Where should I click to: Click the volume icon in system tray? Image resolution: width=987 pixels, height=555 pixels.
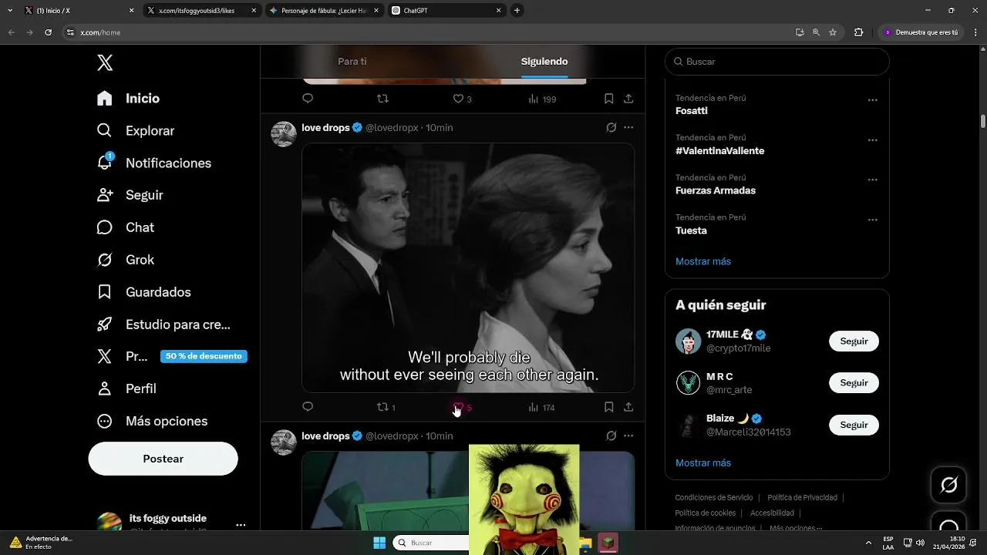pyautogui.click(x=920, y=543)
